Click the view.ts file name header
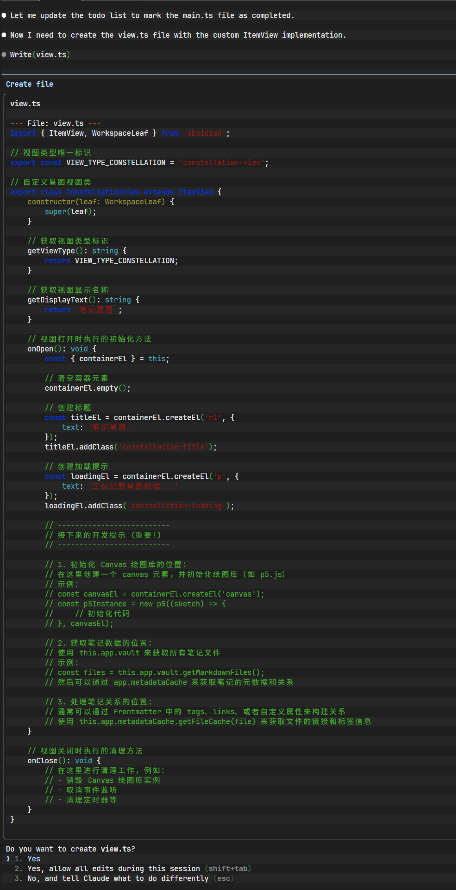 (x=25, y=104)
